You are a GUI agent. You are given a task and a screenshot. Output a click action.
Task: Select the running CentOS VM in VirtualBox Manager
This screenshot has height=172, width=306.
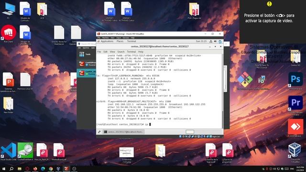(x=86, y=73)
